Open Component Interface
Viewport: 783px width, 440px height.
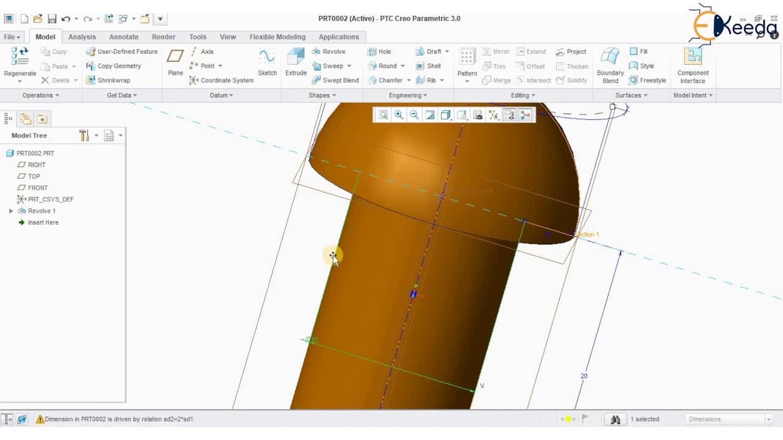click(692, 65)
